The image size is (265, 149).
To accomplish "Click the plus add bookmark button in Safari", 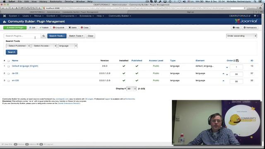I will [39, 8].
